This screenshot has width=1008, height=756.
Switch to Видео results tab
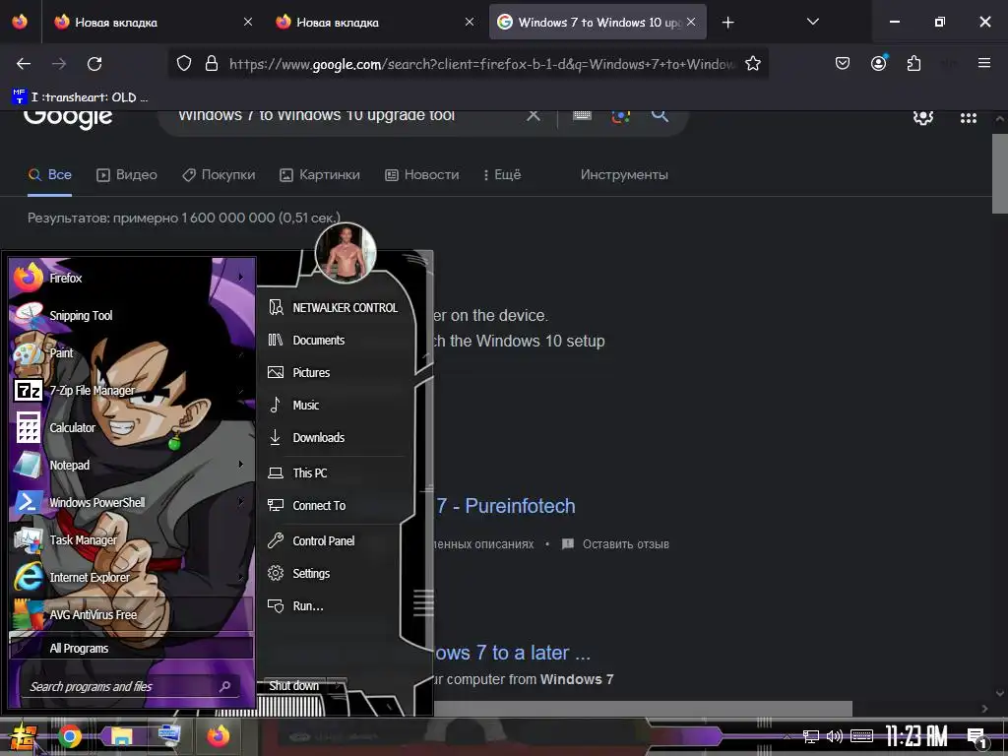click(x=127, y=175)
